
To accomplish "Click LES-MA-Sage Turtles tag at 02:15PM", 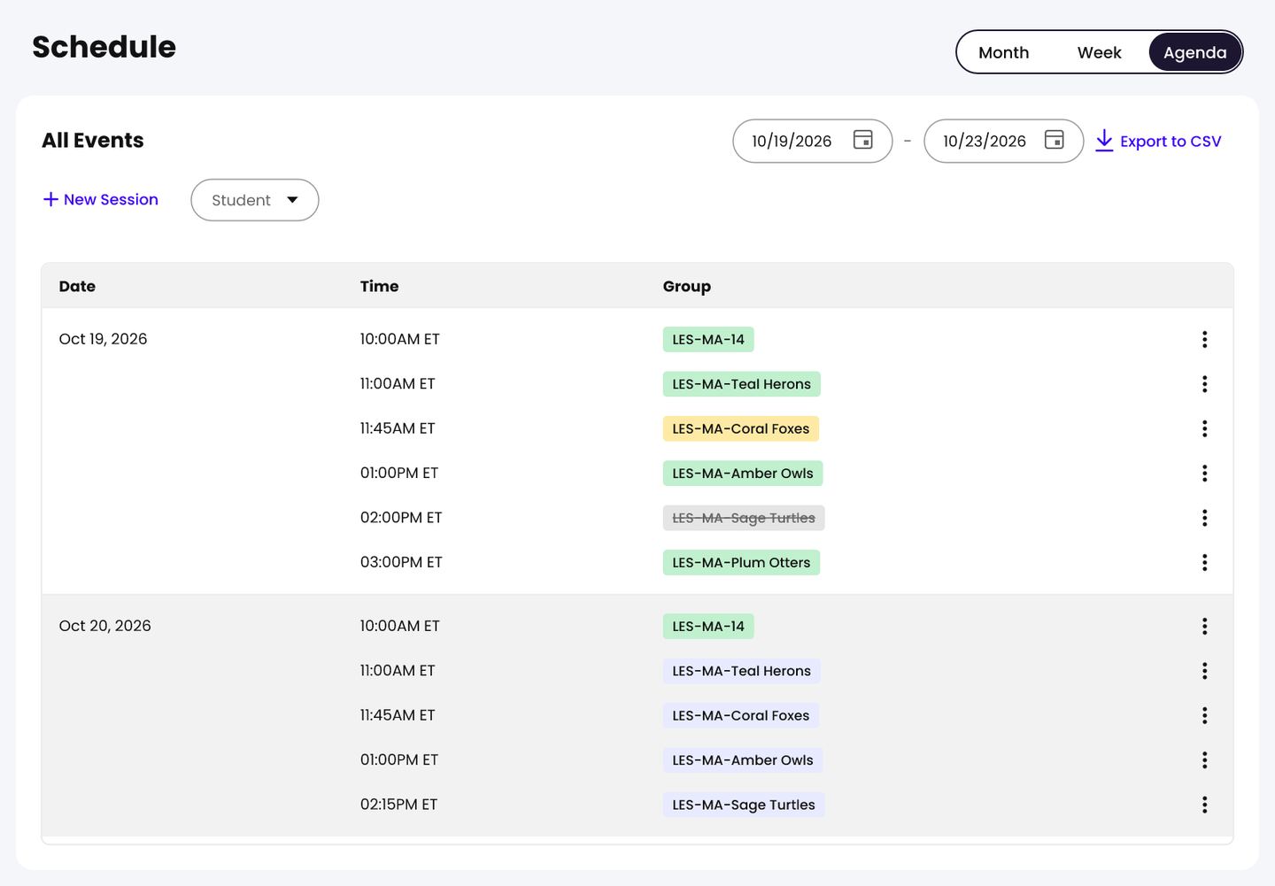I will 744,805.
